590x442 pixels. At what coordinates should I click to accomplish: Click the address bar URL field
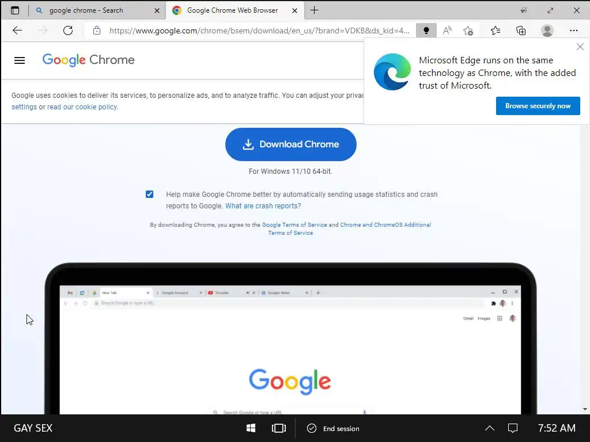[259, 31]
